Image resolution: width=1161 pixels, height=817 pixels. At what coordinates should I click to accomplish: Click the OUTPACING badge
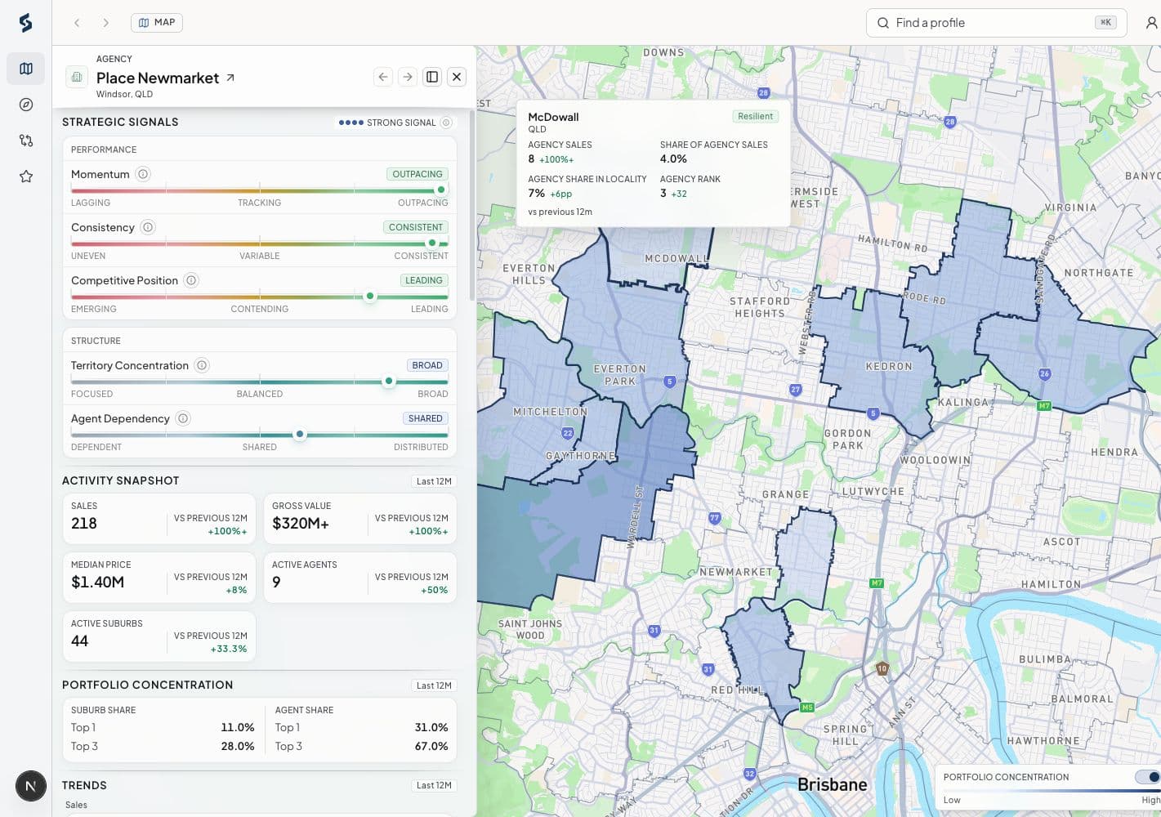coord(417,174)
